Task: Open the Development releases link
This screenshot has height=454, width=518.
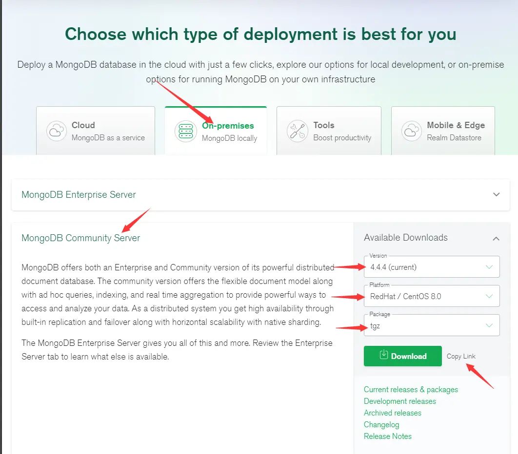Action: (399, 401)
